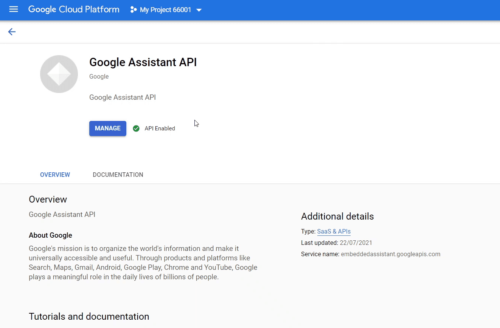Click the project icon beside My Project 66001
Viewport: 500px width, 328px height.
(133, 9)
